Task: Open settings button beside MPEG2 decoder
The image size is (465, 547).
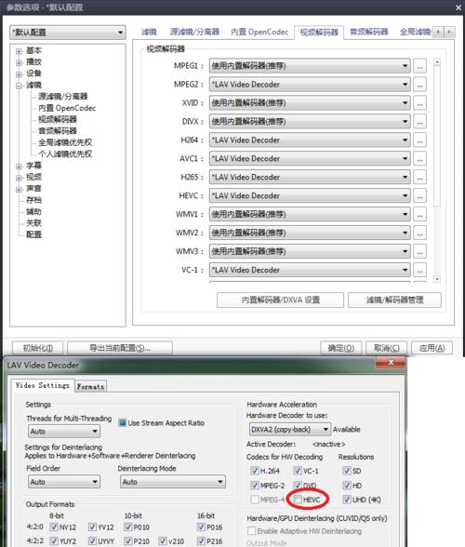Action: click(x=419, y=85)
